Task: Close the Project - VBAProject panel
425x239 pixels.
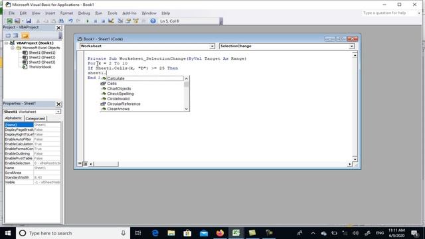Action: point(58,28)
